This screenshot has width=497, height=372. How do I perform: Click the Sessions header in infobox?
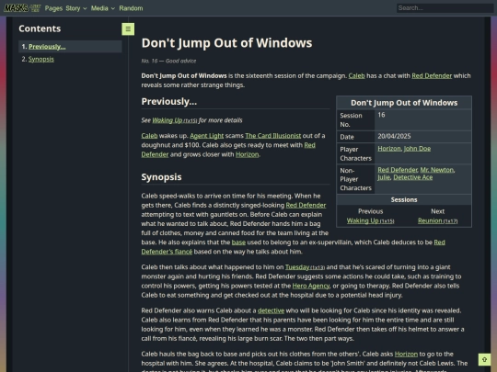click(404, 200)
